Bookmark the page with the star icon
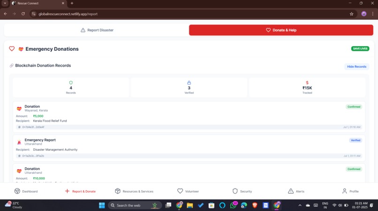The image size is (378, 211). point(351,14)
